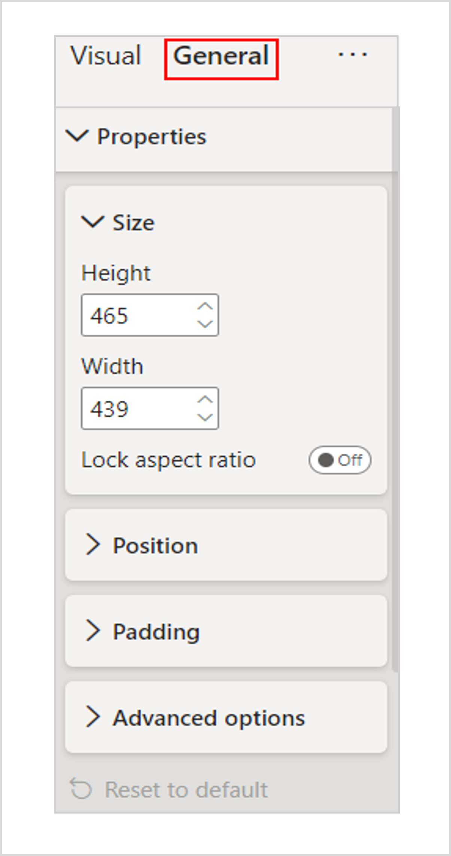Decrease Width with the down arrow
Image resolution: width=451 pixels, height=856 pixels.
click(x=205, y=417)
